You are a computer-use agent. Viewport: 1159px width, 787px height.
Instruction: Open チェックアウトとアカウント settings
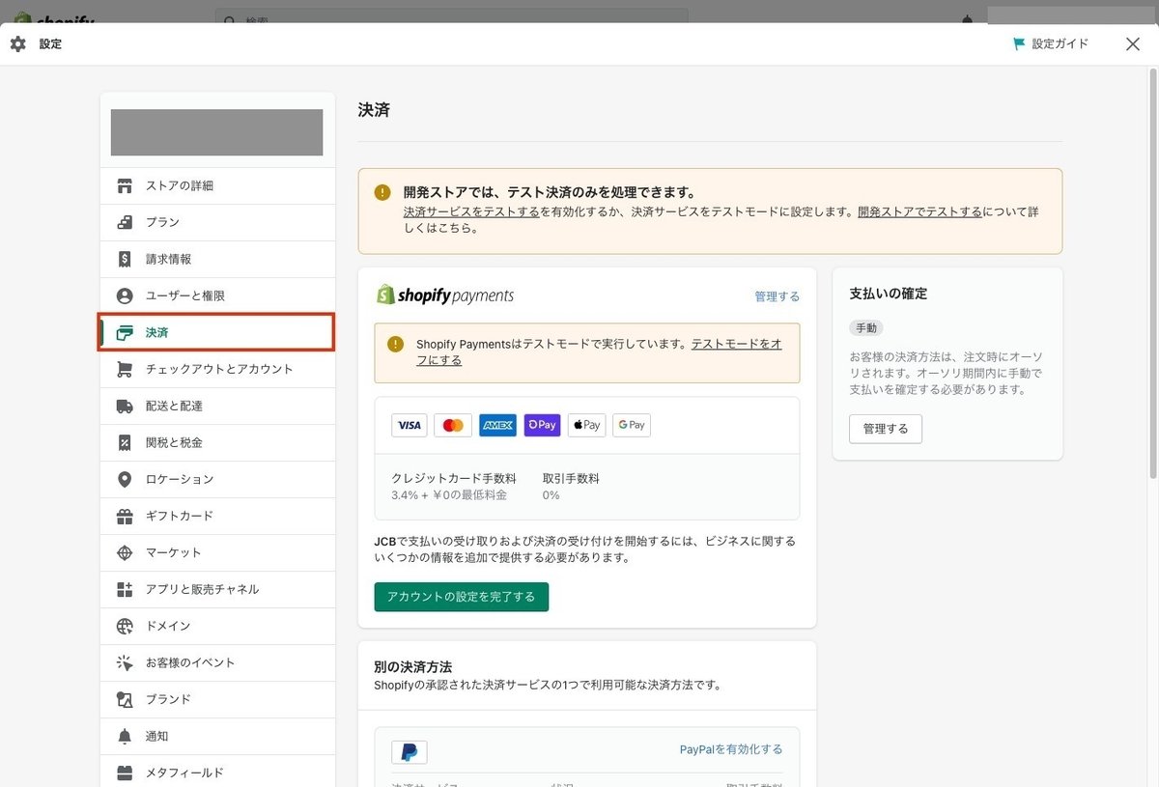[x=217, y=369]
